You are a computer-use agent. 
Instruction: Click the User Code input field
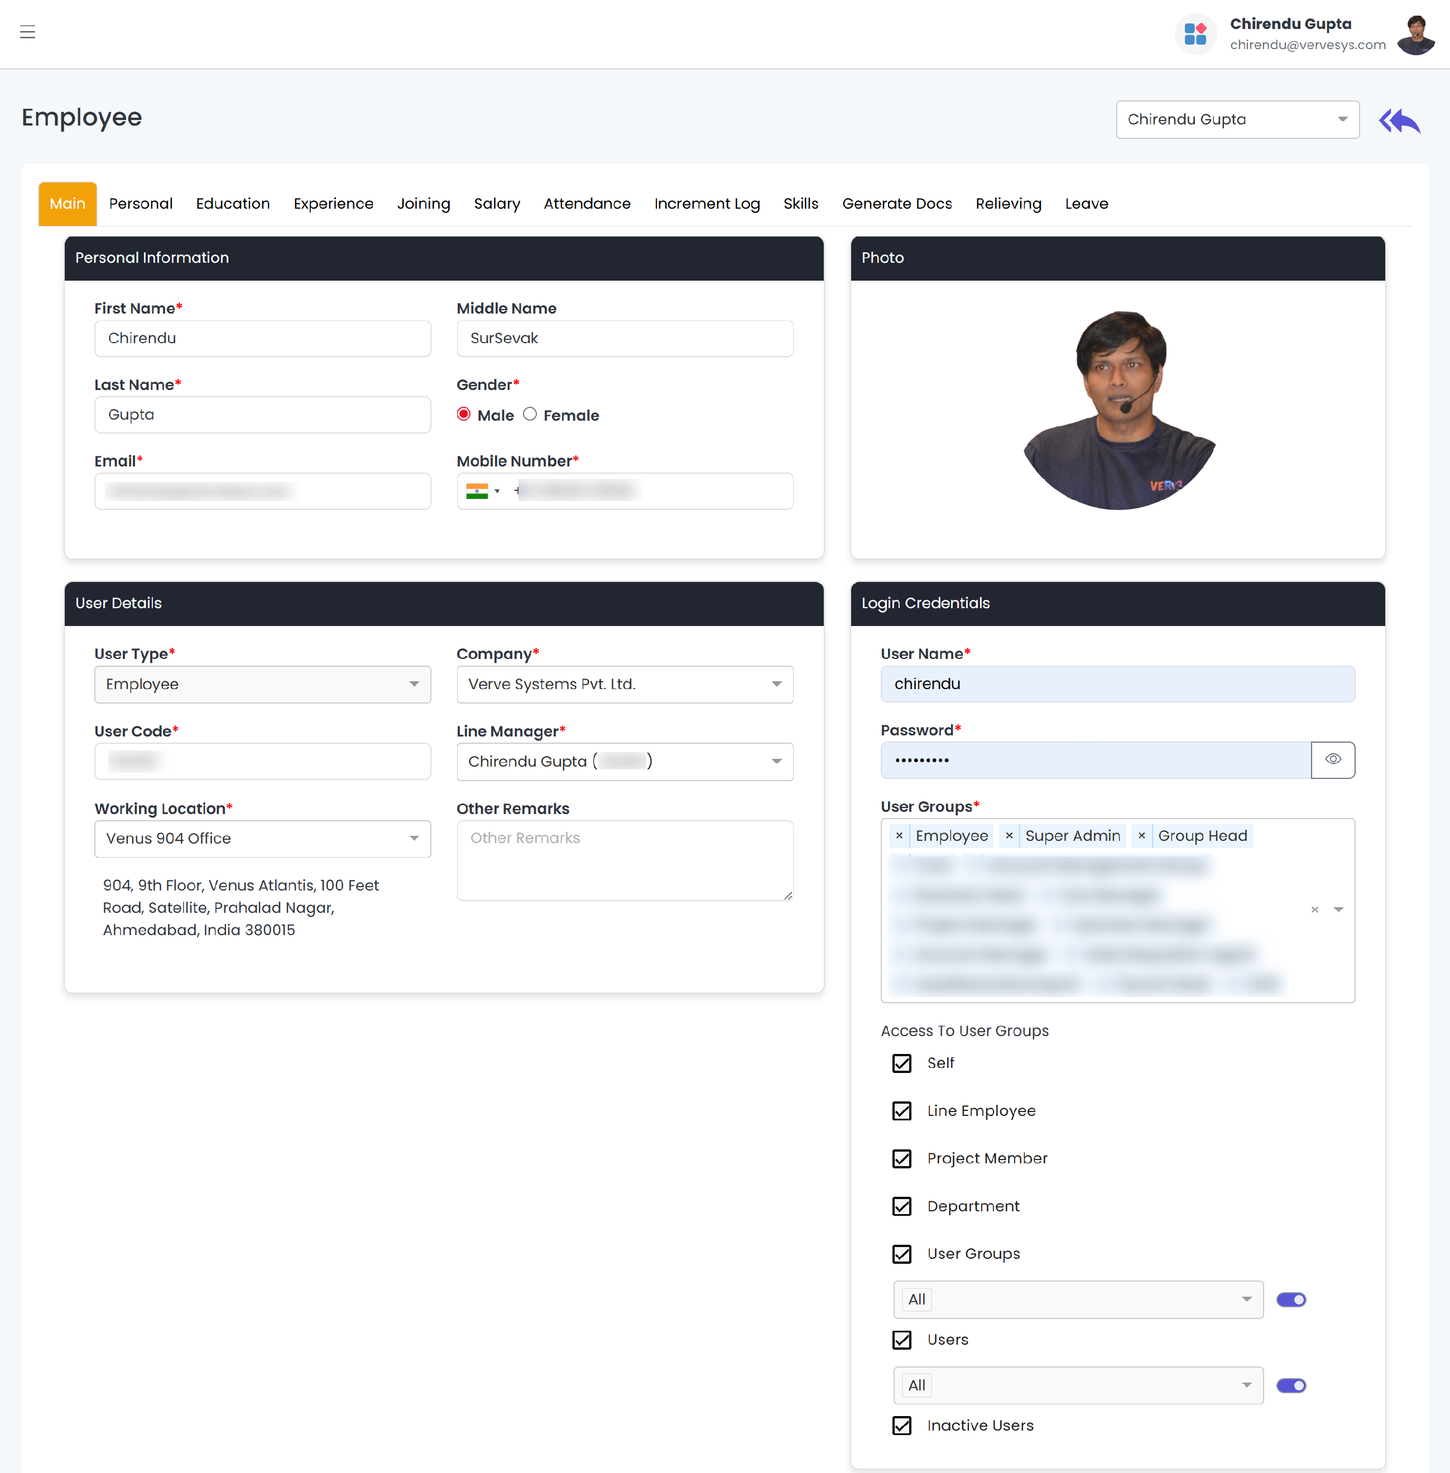click(x=263, y=761)
